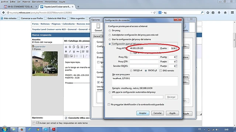Open the URL bar history dropdown arrow
The width and height of the screenshot is (236, 132).
coord(152,13)
